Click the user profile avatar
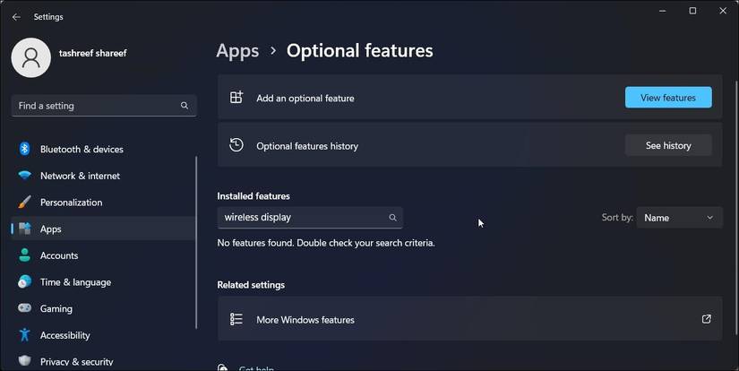This screenshot has height=371, width=739. click(x=31, y=56)
